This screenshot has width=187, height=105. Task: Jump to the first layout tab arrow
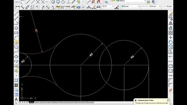pyautogui.click(x=20, y=102)
